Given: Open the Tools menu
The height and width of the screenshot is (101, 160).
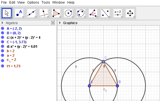Looking at the screenshot, I should 46,2.
